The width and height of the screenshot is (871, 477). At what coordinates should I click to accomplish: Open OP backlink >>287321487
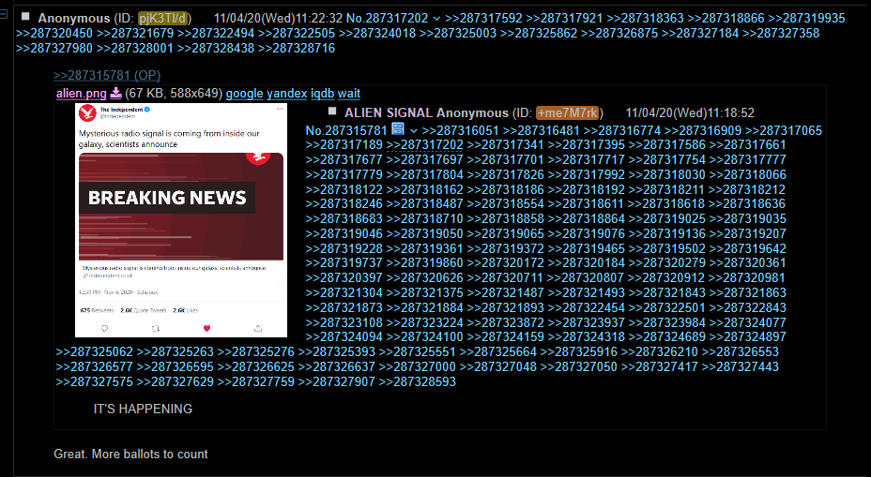pos(506,293)
